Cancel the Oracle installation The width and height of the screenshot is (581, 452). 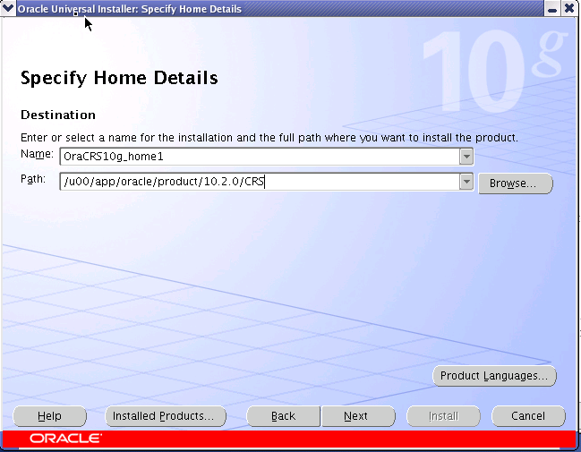[x=528, y=416]
